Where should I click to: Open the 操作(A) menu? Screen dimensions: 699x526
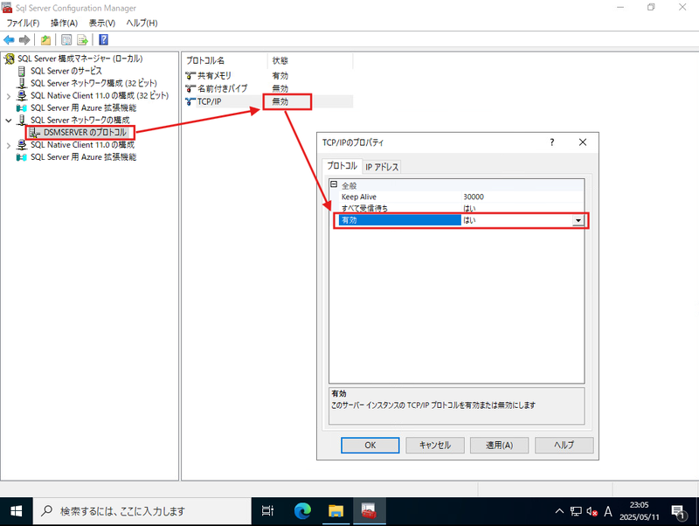click(x=64, y=24)
